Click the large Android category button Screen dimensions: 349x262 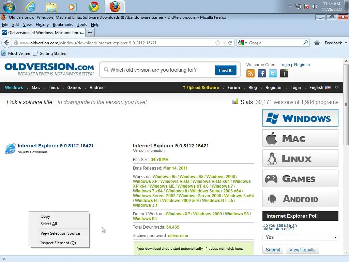point(300,198)
